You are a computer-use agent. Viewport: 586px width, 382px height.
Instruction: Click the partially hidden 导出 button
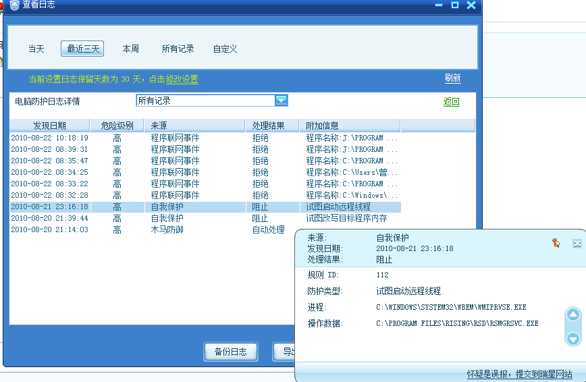tap(285, 352)
